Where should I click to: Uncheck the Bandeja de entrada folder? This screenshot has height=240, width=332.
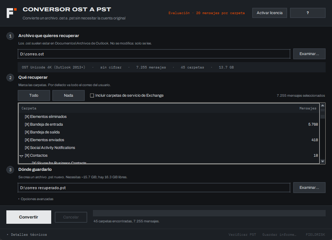coord(27,125)
